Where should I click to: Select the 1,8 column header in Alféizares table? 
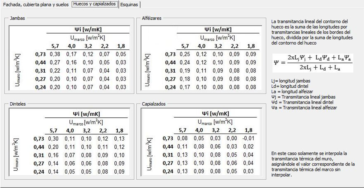[x=251, y=46]
